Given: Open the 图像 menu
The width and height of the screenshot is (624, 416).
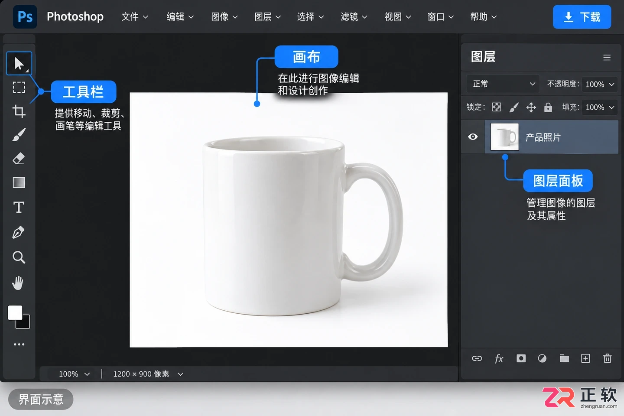Looking at the screenshot, I should pos(224,17).
